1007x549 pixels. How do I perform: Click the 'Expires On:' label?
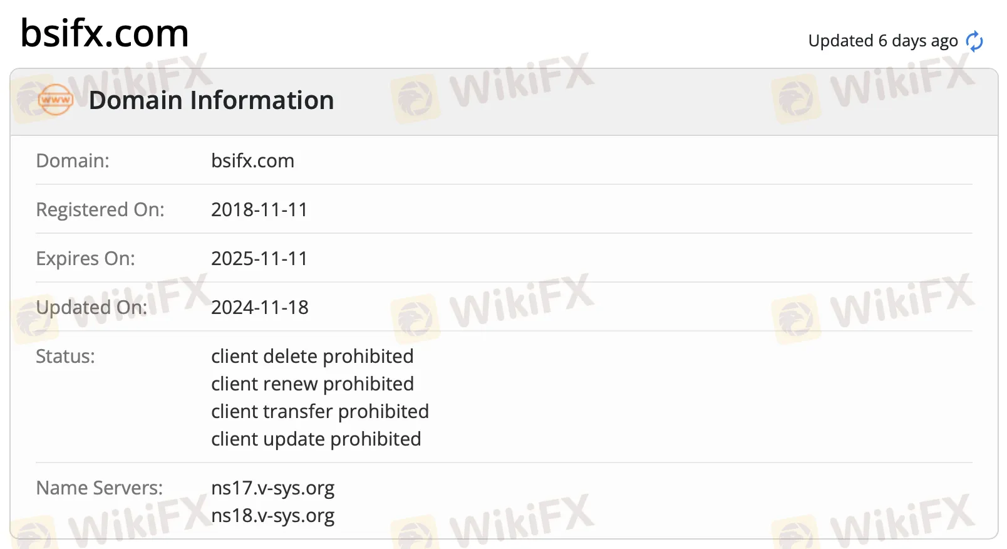point(85,258)
